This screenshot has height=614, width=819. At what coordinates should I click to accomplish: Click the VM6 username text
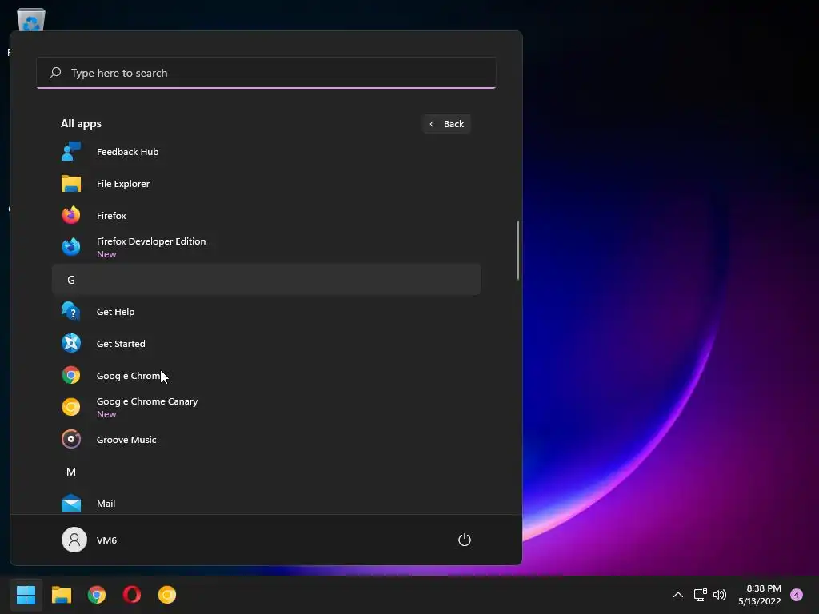coord(106,540)
